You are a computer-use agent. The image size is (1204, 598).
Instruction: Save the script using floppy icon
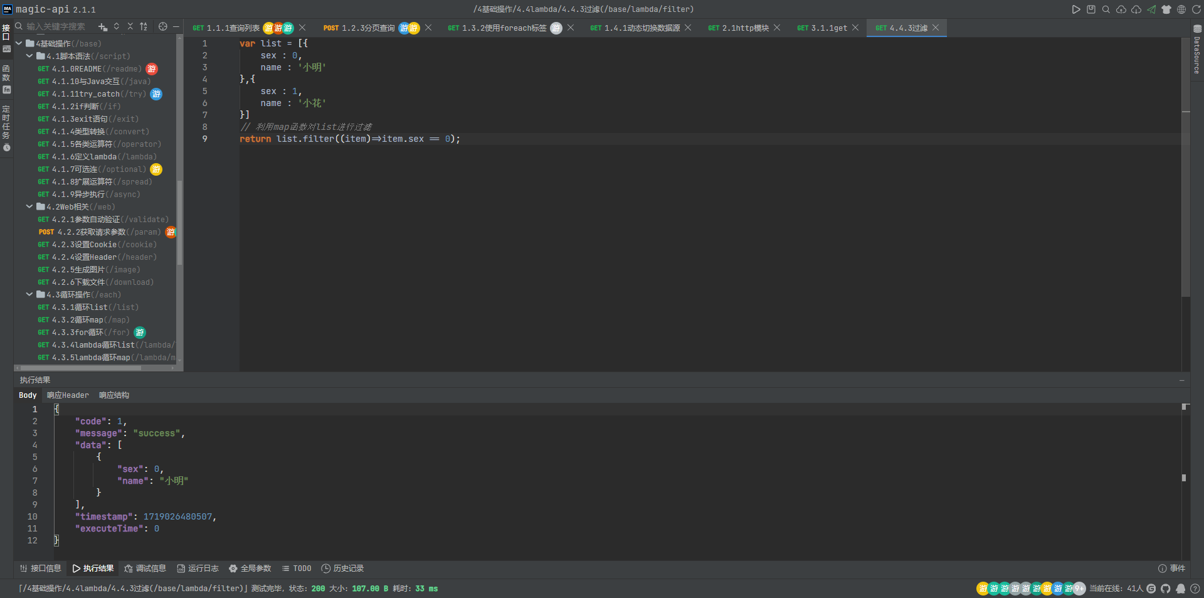pos(1091,9)
